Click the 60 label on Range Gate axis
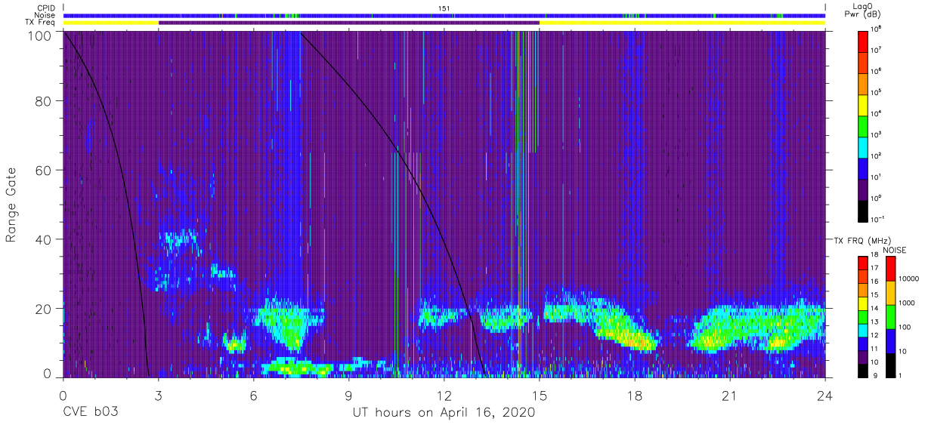The image size is (928, 428). pos(44,170)
